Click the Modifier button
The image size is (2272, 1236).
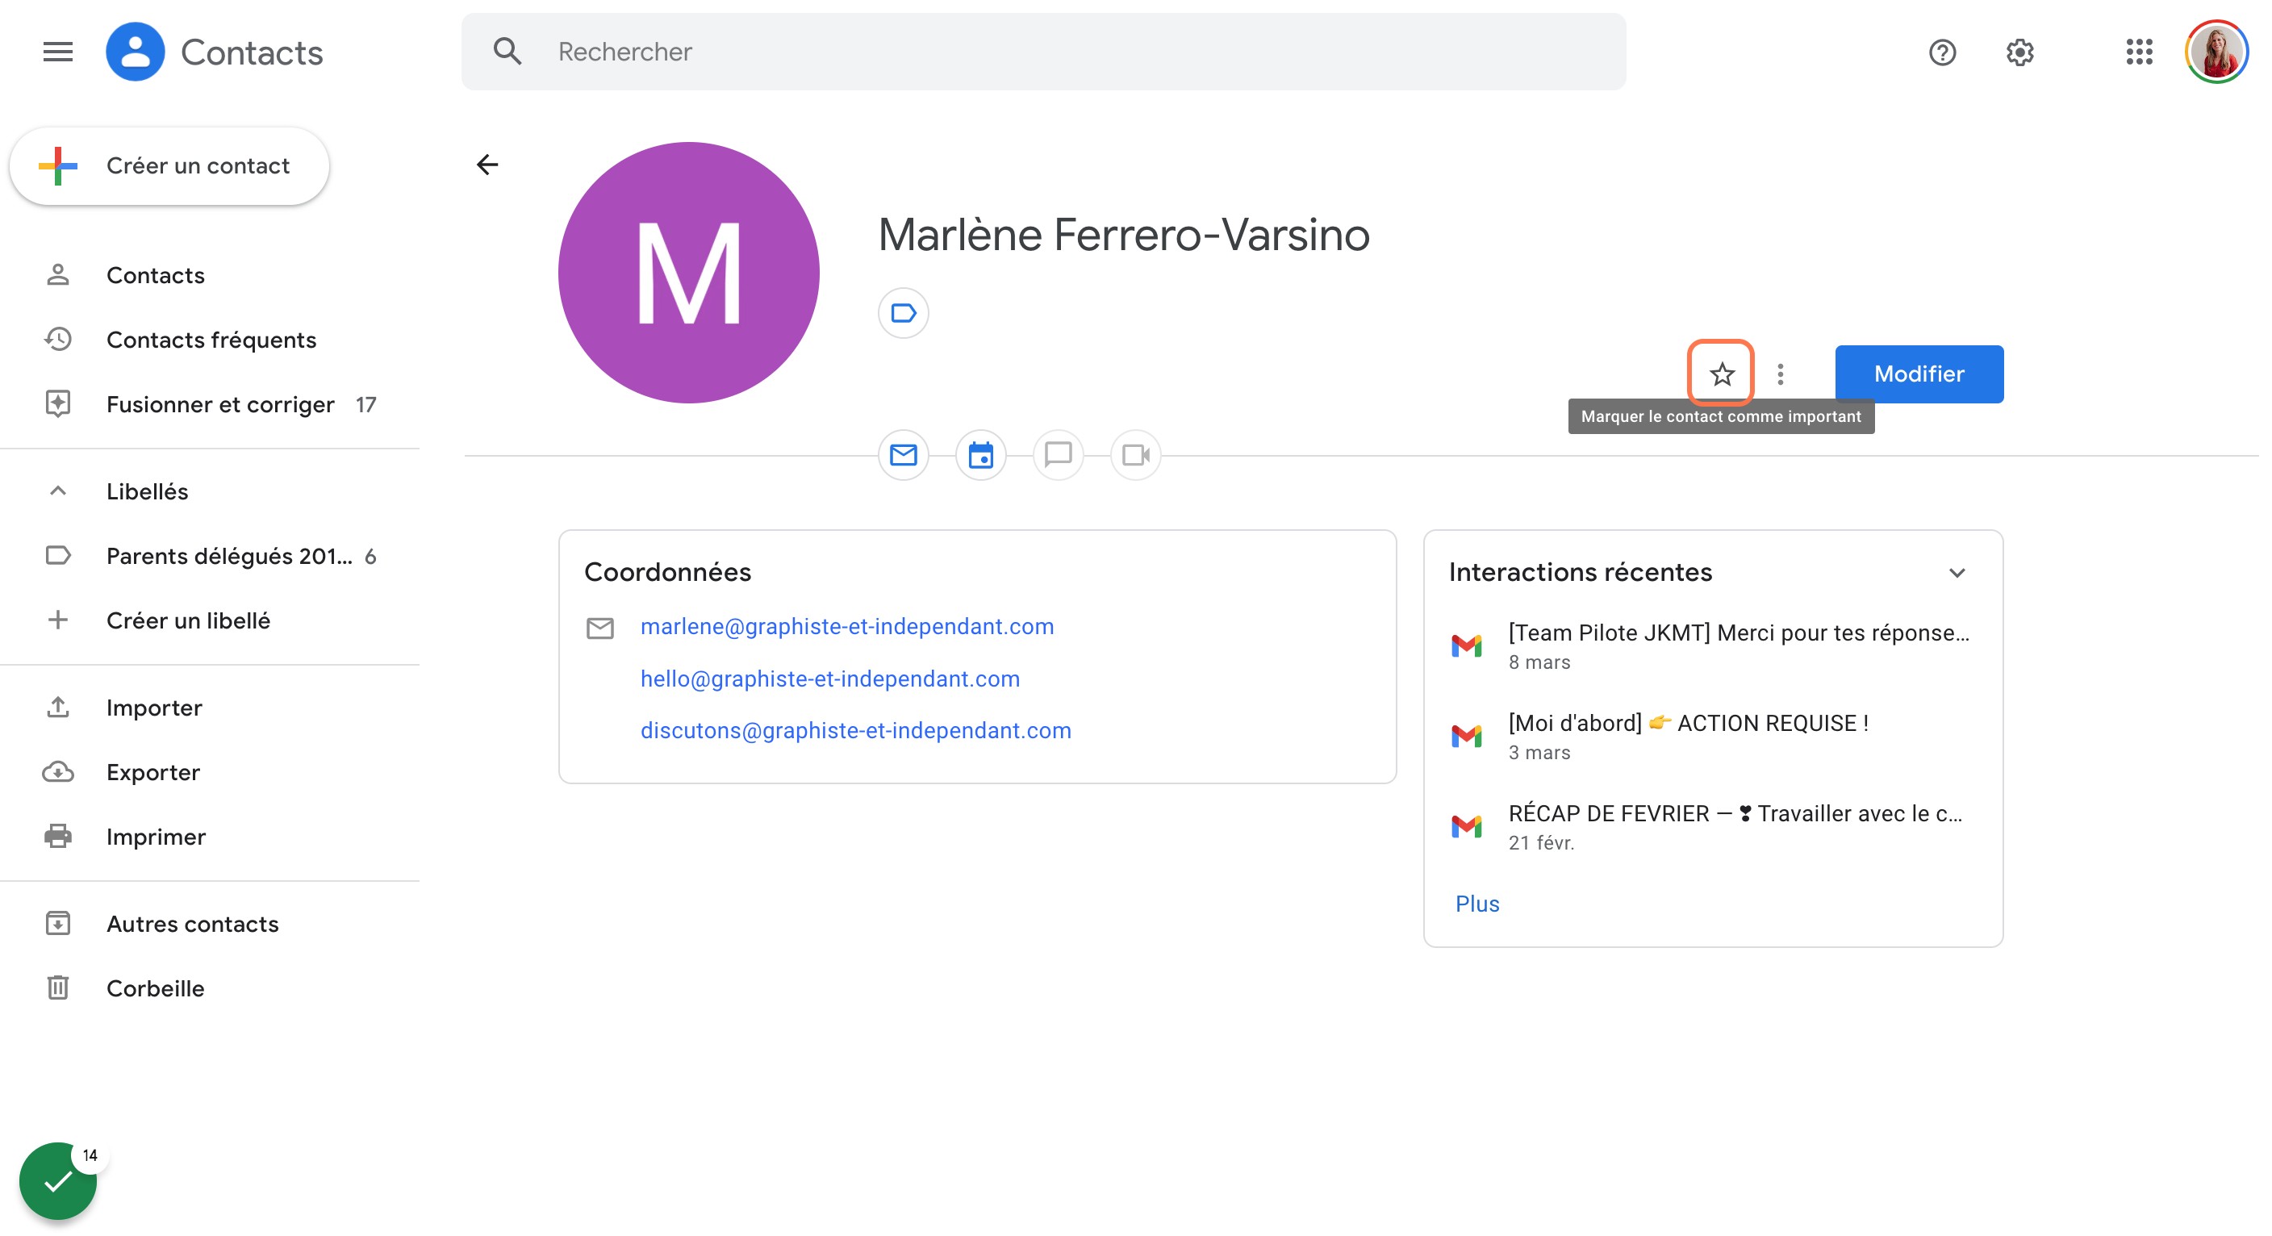1919,374
